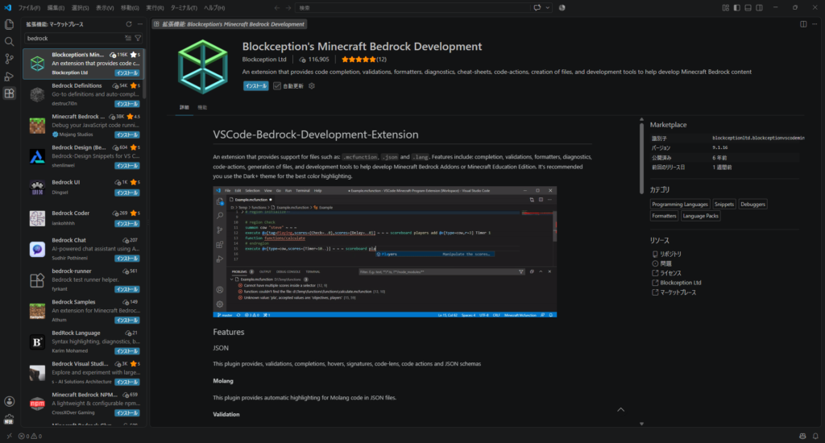Open the ヘルプ(H) menu

(x=214, y=8)
